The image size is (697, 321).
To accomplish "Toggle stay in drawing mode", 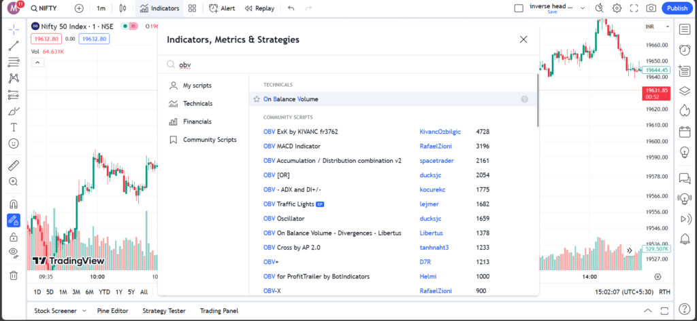I will click(x=14, y=221).
